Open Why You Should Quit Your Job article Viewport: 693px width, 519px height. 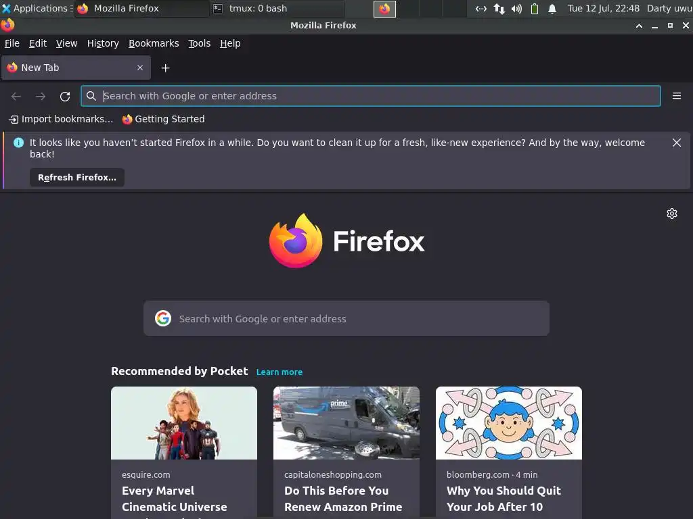click(504, 499)
